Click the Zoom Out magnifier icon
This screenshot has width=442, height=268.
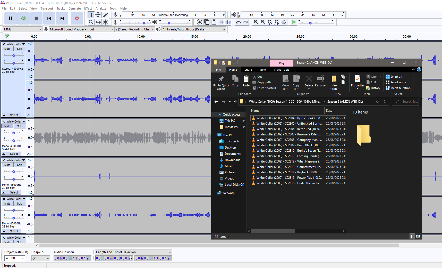tap(263, 22)
